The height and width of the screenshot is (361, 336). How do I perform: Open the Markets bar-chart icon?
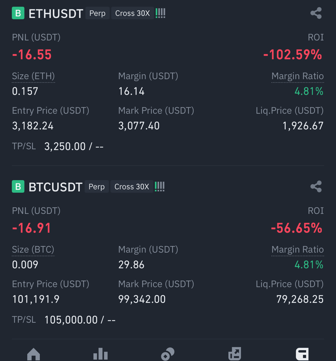click(100, 354)
